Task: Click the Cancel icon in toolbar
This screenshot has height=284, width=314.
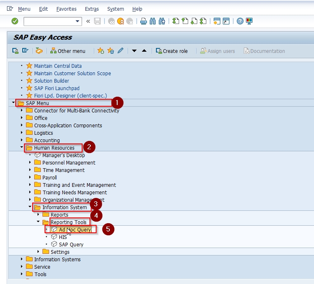Action: point(130,21)
